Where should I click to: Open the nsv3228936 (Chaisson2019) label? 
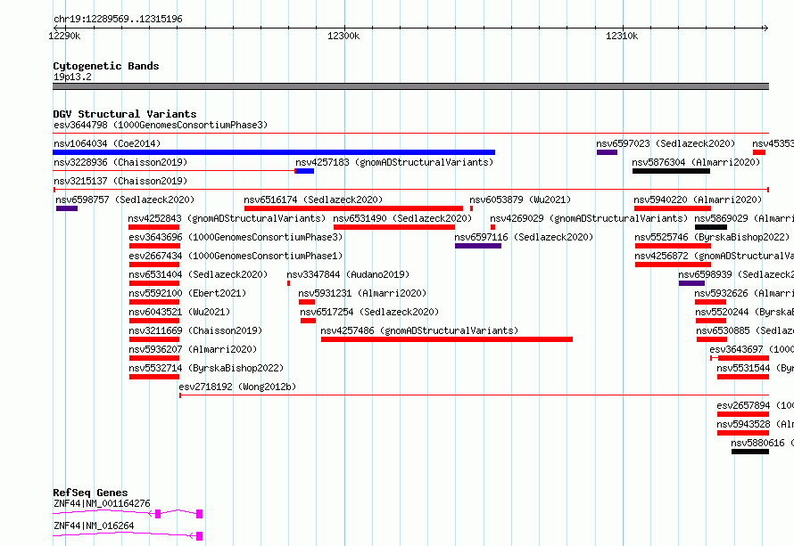(120, 162)
